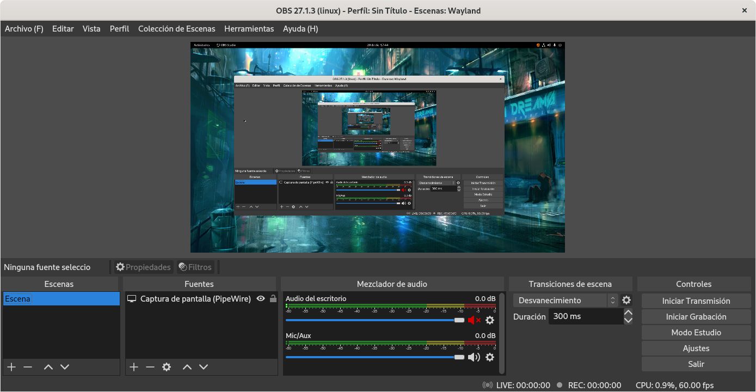Mute the Mic/Aux speaker
756x392 pixels.
click(474, 357)
